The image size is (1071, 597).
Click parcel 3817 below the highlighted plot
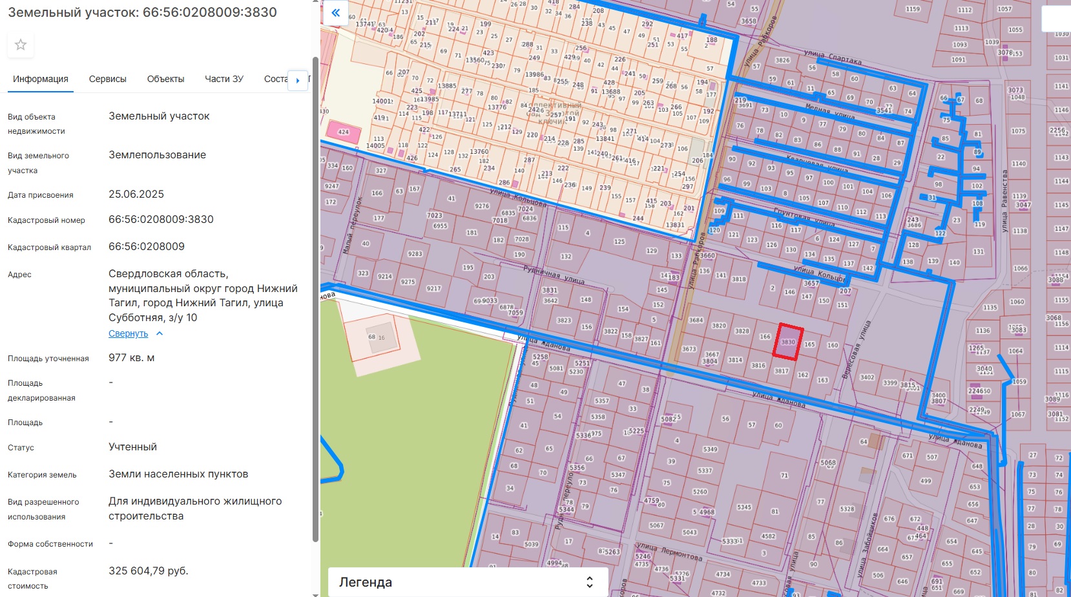tap(782, 372)
